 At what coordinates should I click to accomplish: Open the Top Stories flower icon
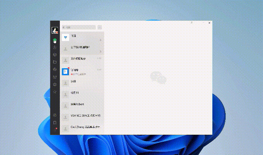click(55, 84)
